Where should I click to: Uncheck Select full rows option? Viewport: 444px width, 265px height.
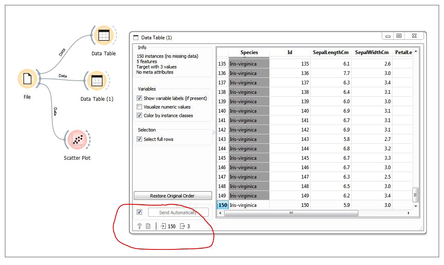(140, 139)
